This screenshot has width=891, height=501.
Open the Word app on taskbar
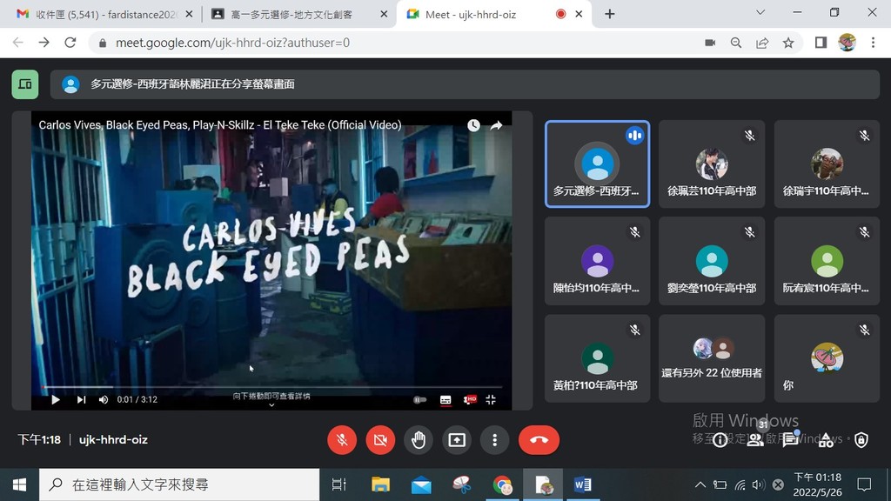pos(583,484)
